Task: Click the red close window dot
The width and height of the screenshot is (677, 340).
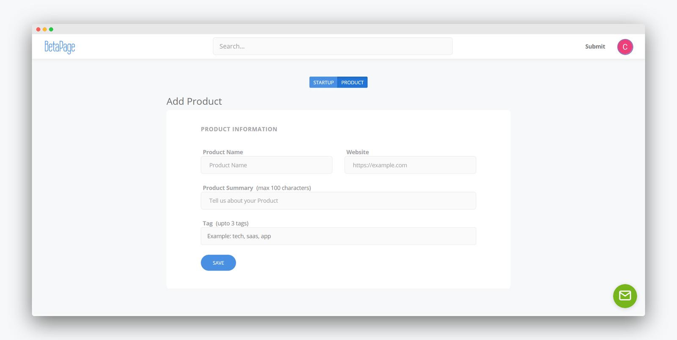Action: coord(39,29)
